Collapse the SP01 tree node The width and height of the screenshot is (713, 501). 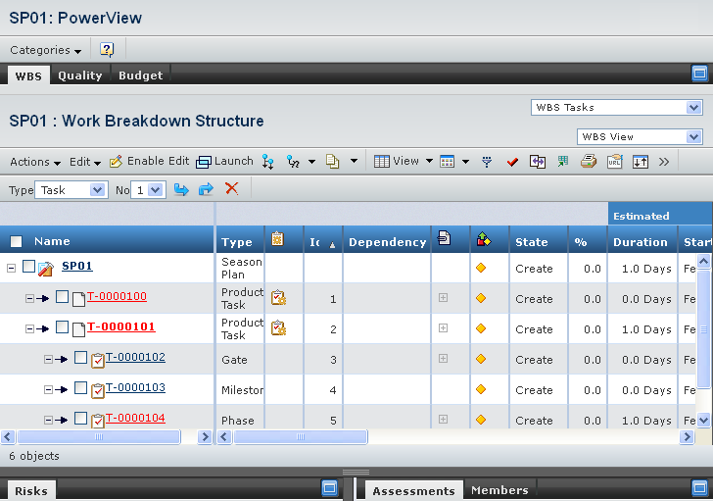pos(12,268)
